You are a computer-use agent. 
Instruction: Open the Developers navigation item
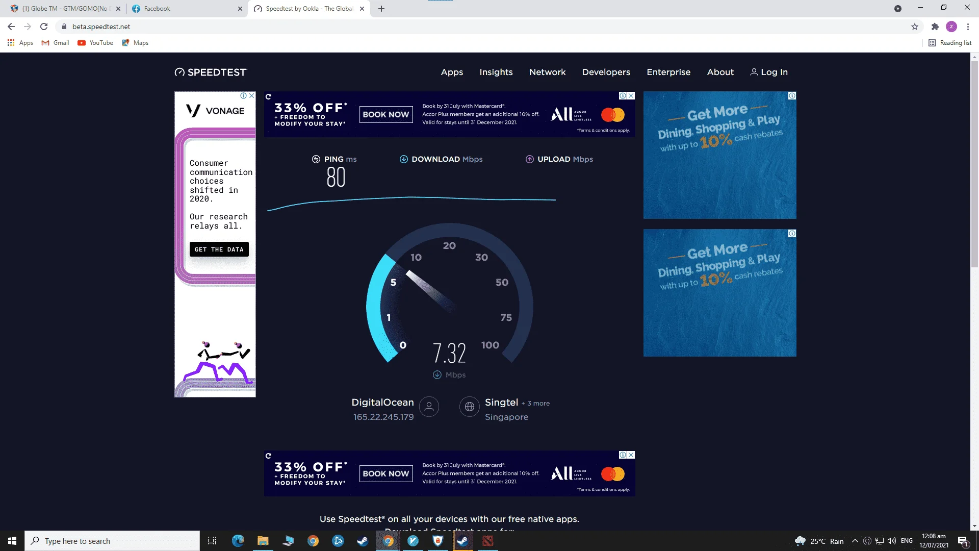click(x=606, y=72)
